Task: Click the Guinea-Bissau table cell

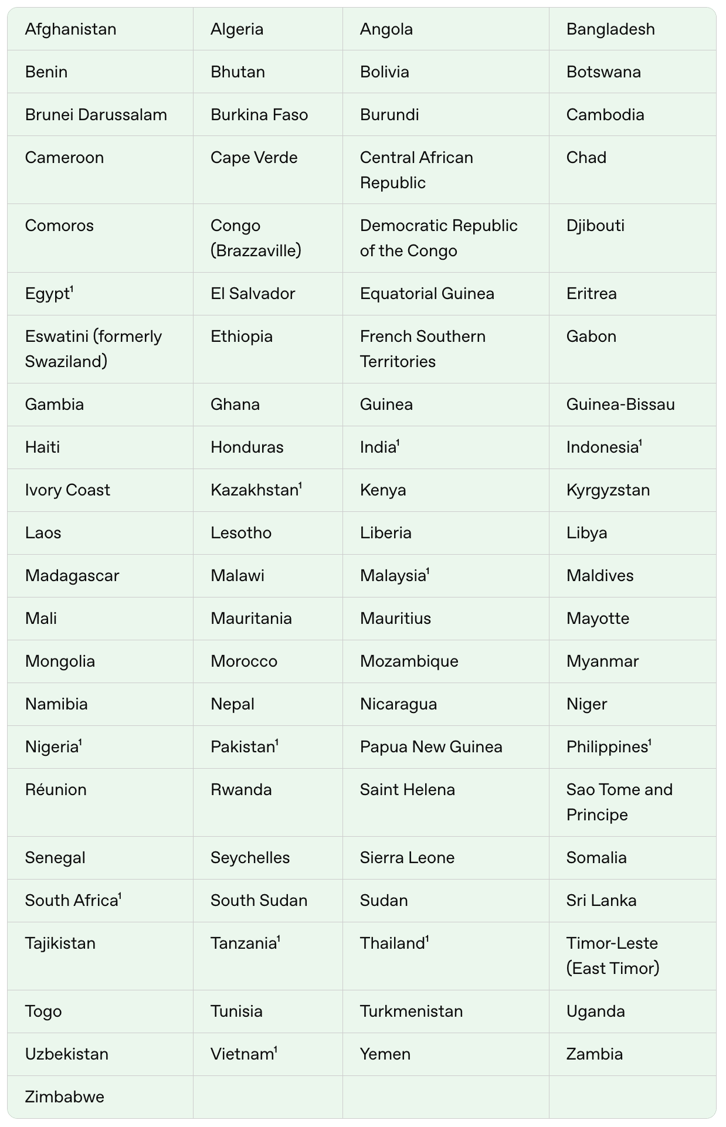Action: pyautogui.click(x=620, y=405)
